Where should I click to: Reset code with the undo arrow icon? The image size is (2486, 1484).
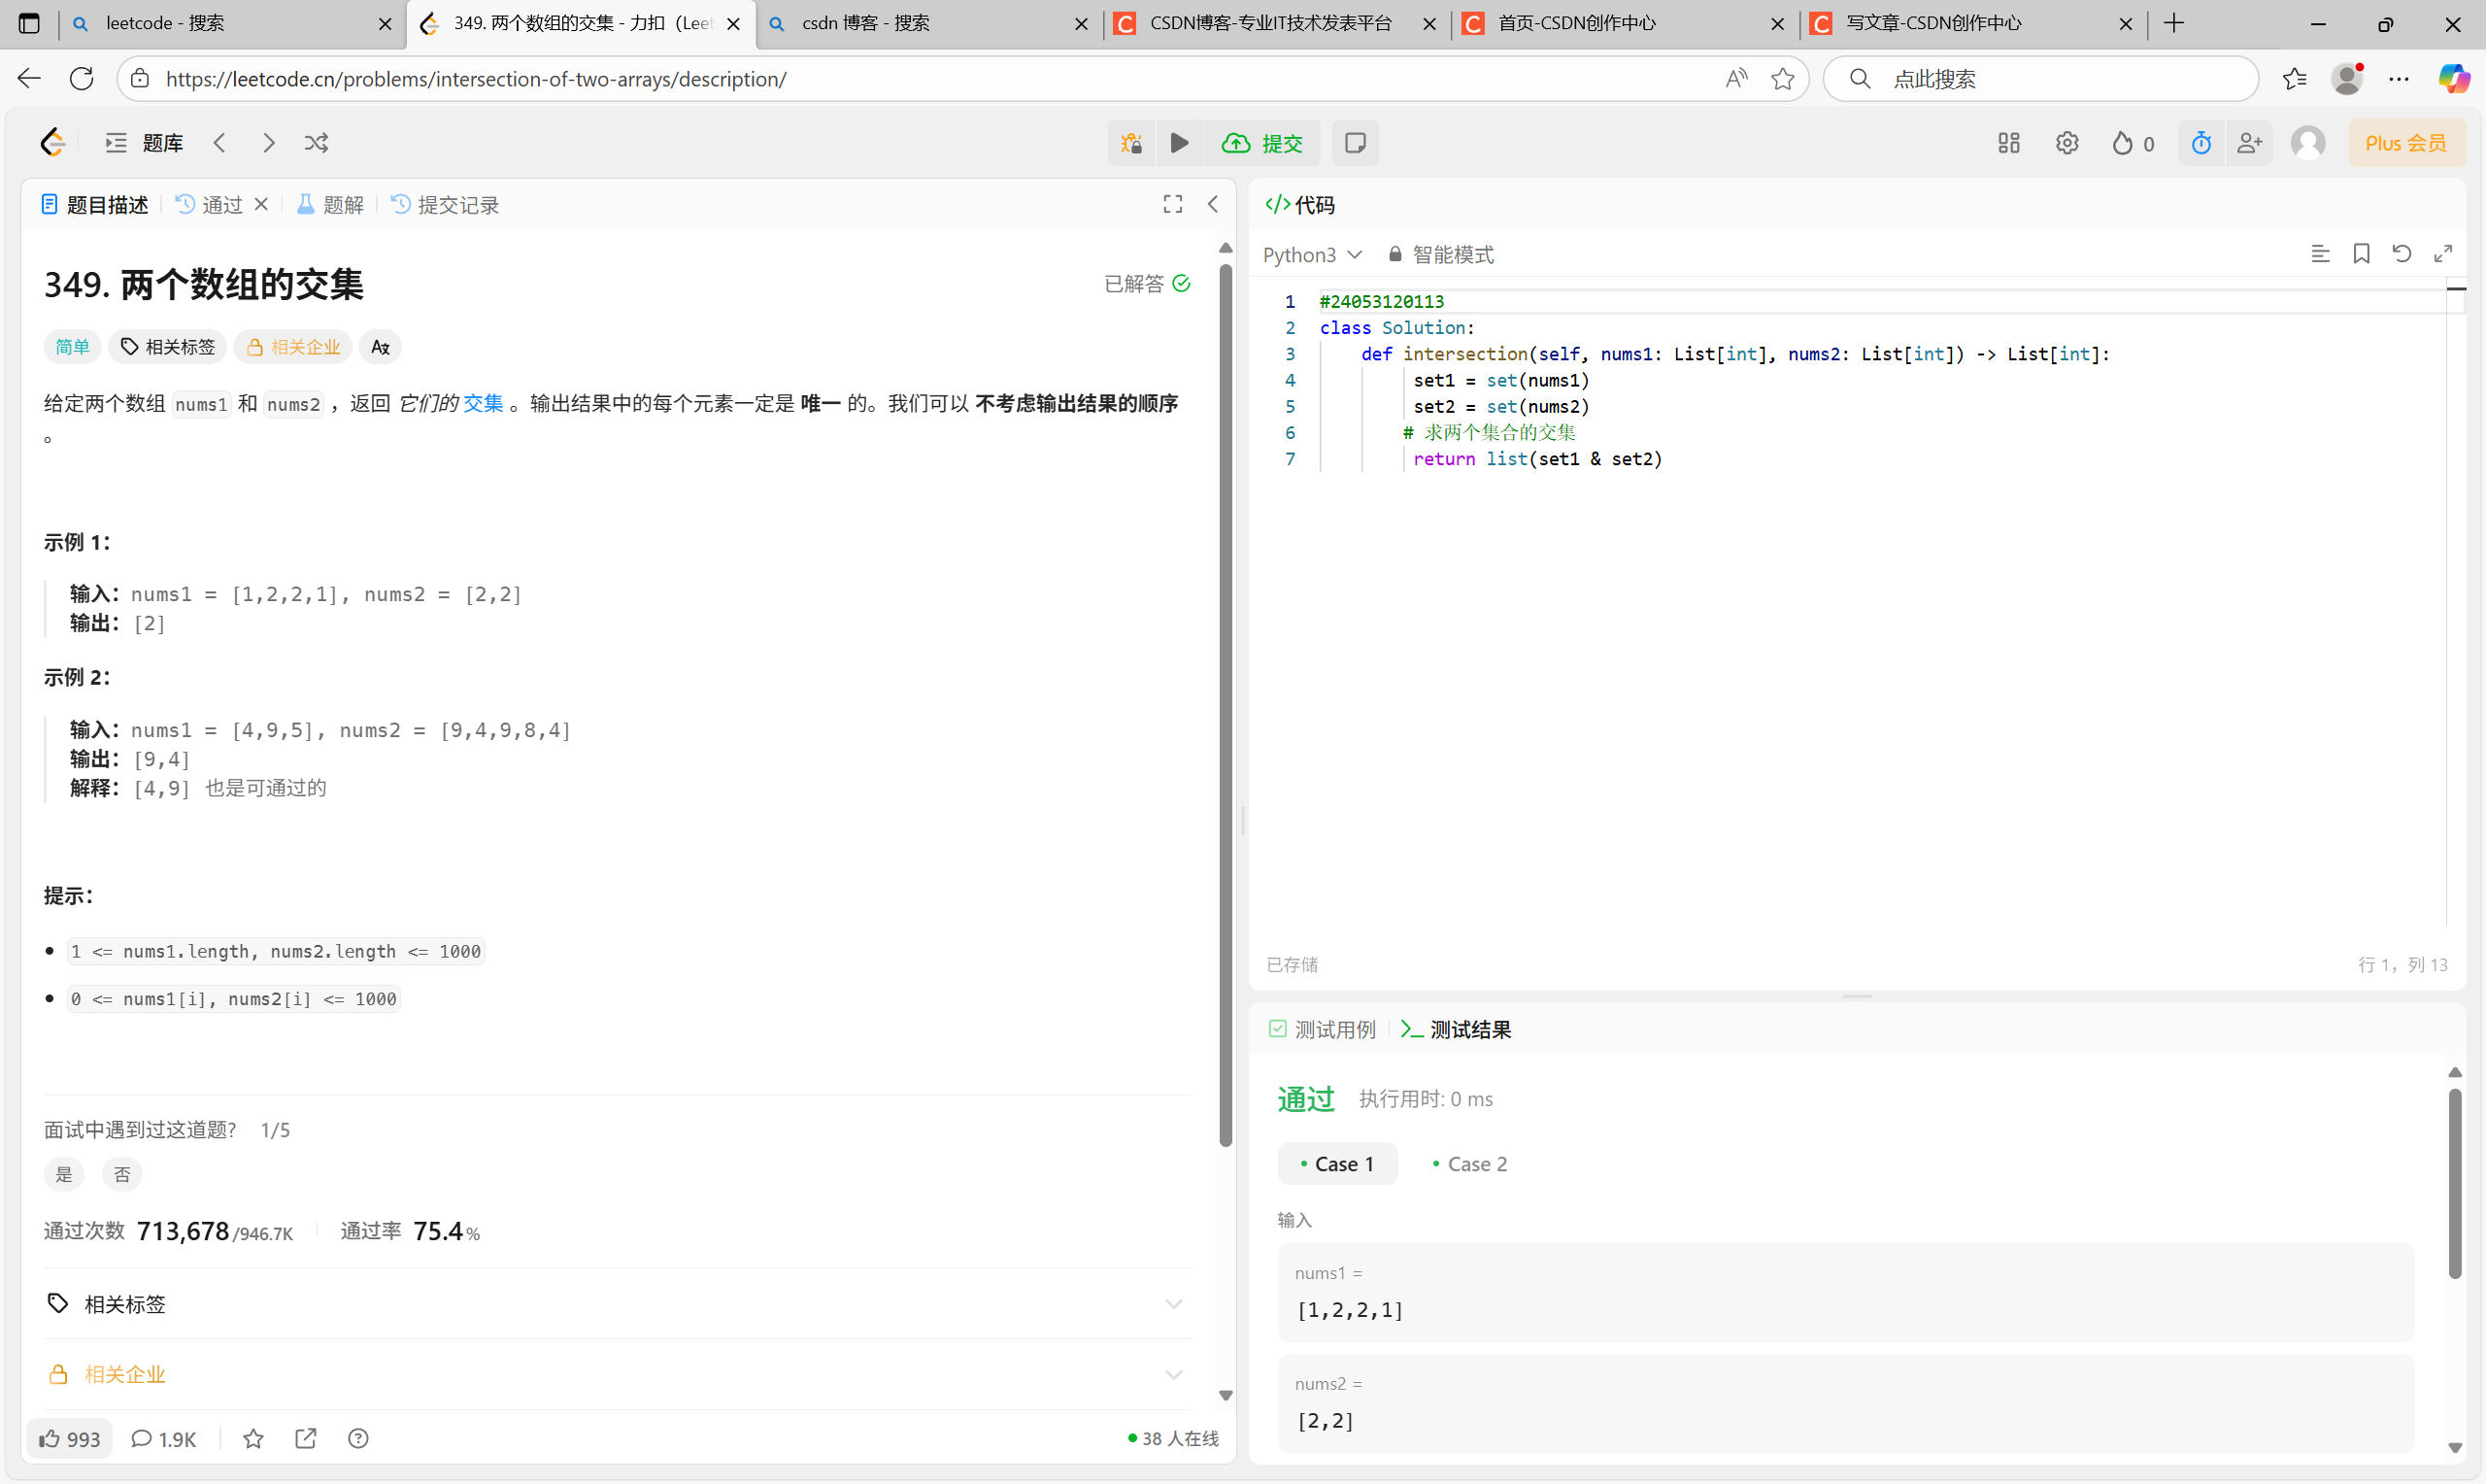tap(2402, 254)
